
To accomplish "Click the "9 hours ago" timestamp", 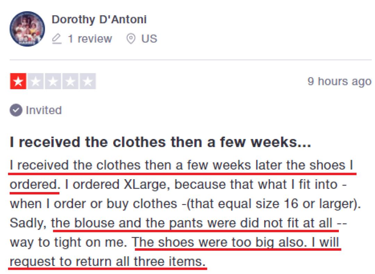I will click(x=339, y=82).
